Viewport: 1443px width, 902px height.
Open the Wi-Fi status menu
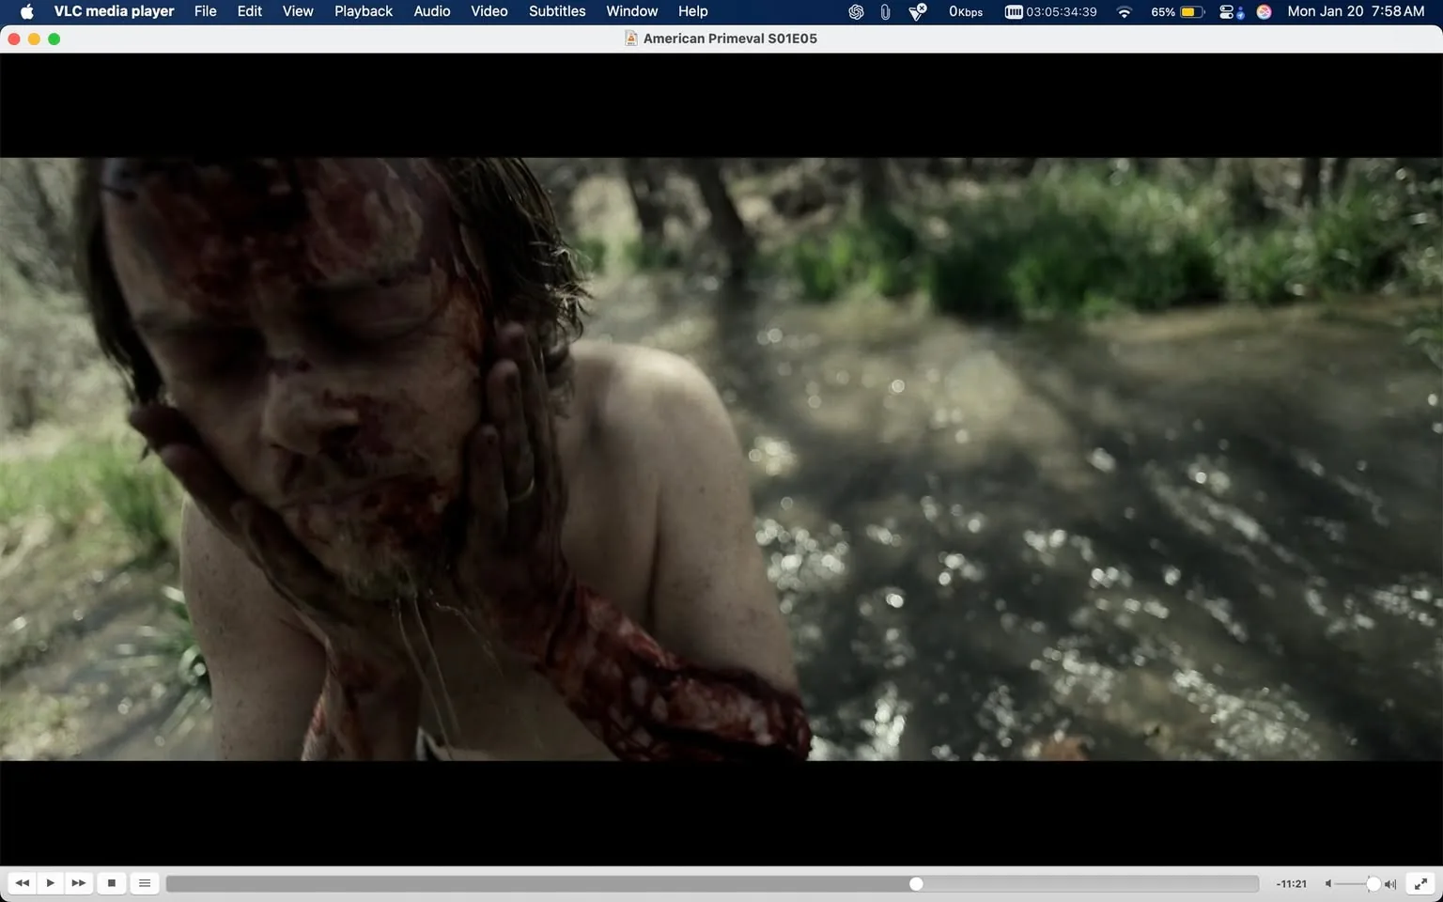click(1124, 12)
